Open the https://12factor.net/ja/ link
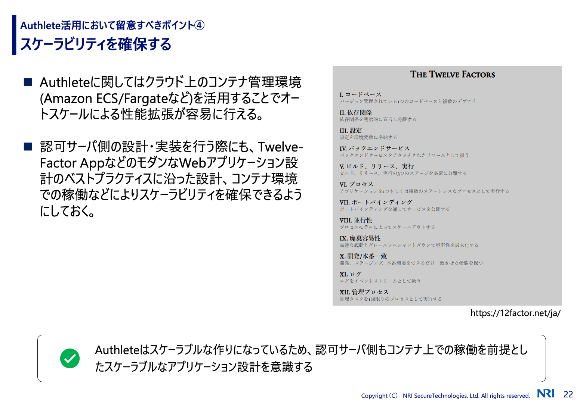The image size is (583, 403). tap(515, 313)
